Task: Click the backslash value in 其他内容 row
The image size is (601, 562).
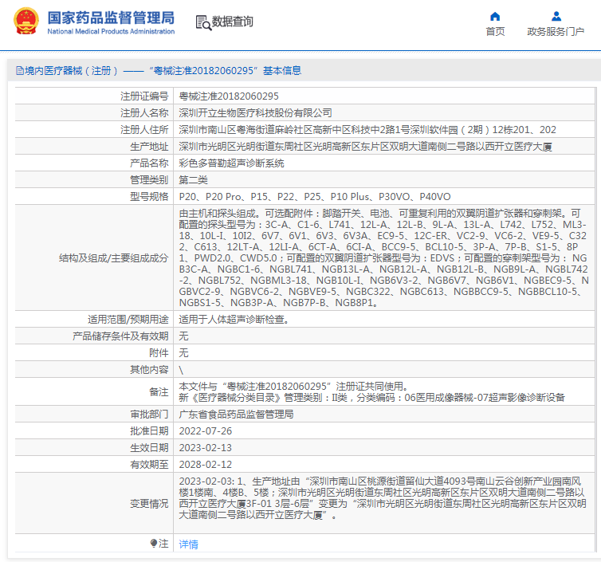Action: (181, 370)
